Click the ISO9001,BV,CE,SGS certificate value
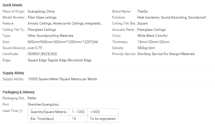215x127 pixels. click(x=42, y=54)
